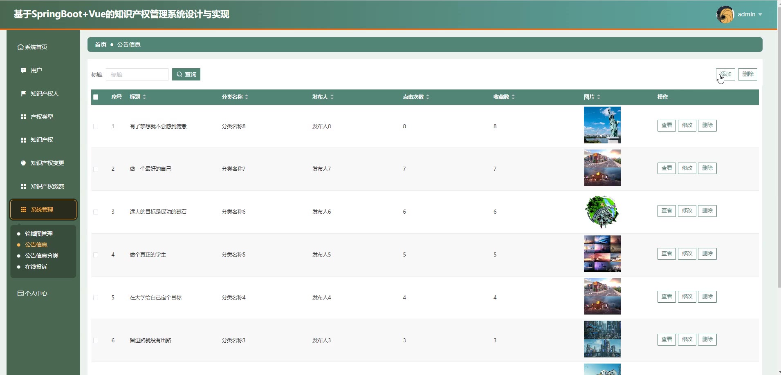Click the 发布人5 cell
Screen dimensions: 781x375
(x=321, y=254)
